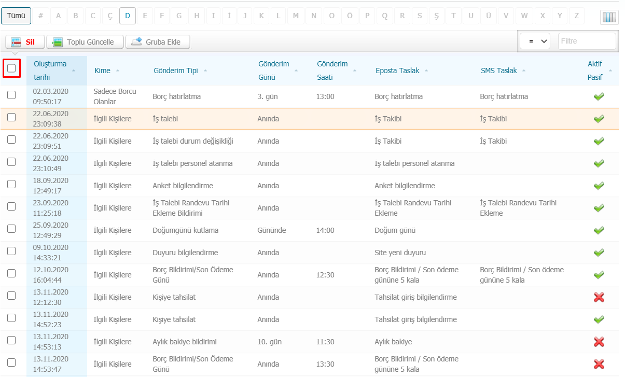Viewport: 625px width, 377px height.
Task: Click red X status for Aylık bakiye bildirimi
Action: [599, 342]
